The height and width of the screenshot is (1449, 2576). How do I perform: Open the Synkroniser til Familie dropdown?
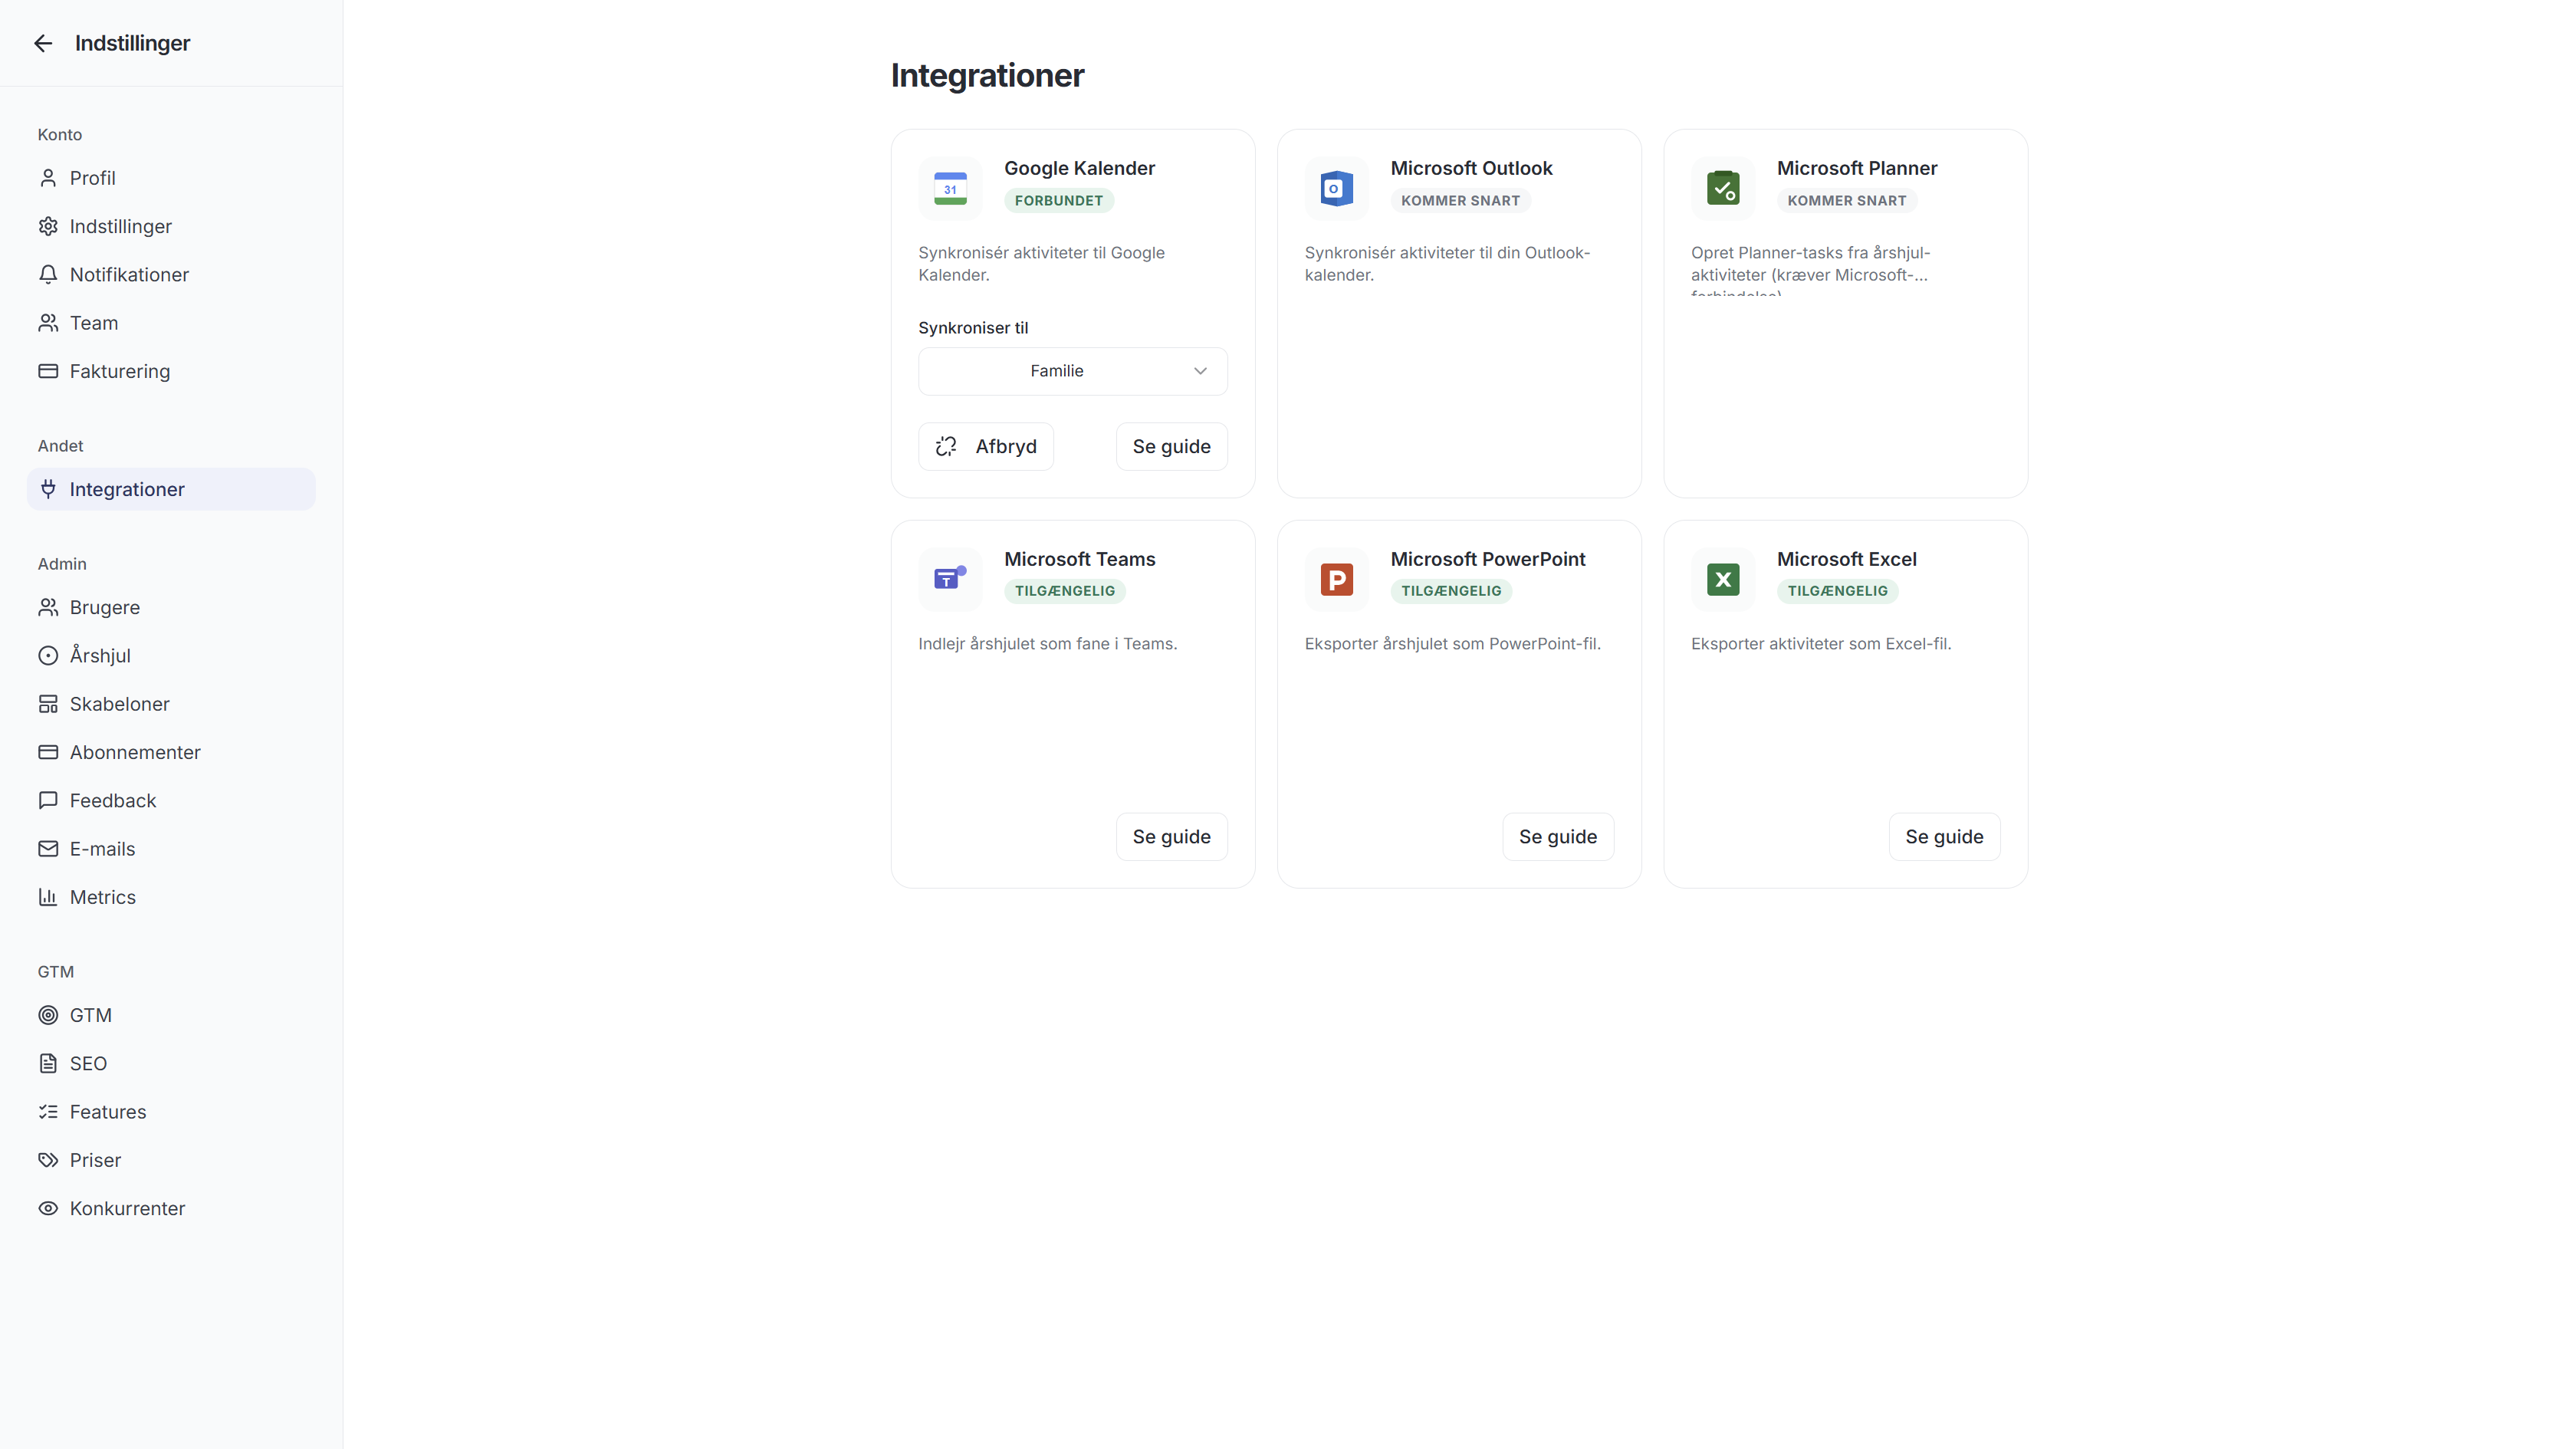click(x=1073, y=371)
